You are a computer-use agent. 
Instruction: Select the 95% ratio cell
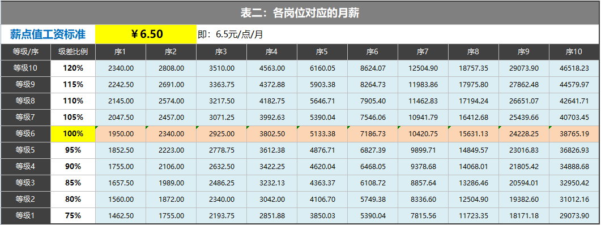tap(73, 150)
